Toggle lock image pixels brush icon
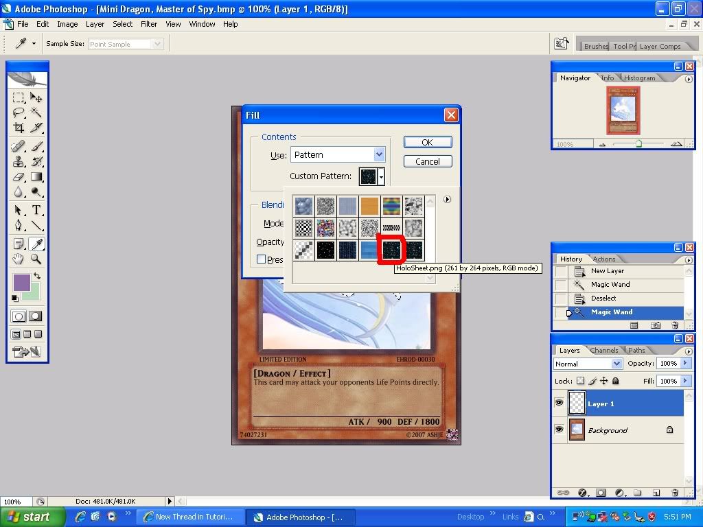This screenshot has height=527, width=703. pos(592,381)
